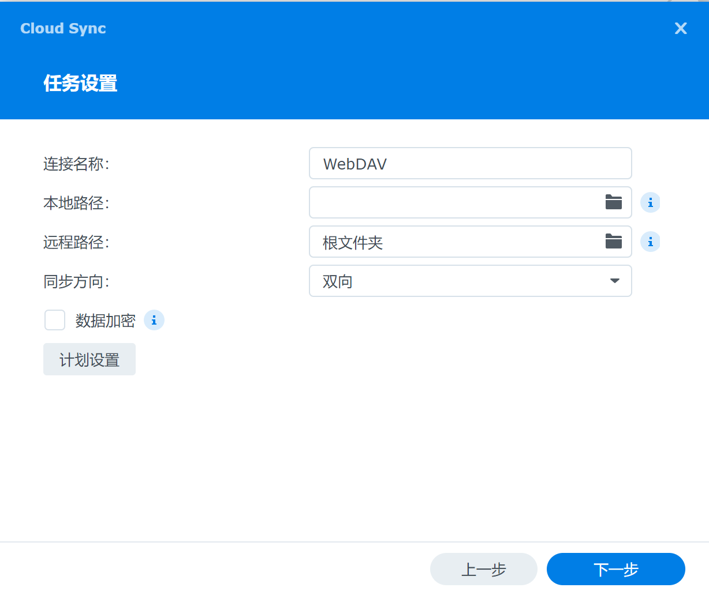This screenshot has height=595, width=709.
Task: Proceed with the 下一步 button
Action: pos(615,569)
